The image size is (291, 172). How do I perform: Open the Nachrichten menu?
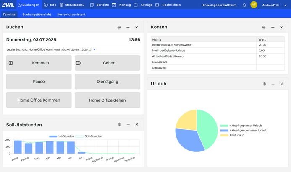(x=168, y=5)
